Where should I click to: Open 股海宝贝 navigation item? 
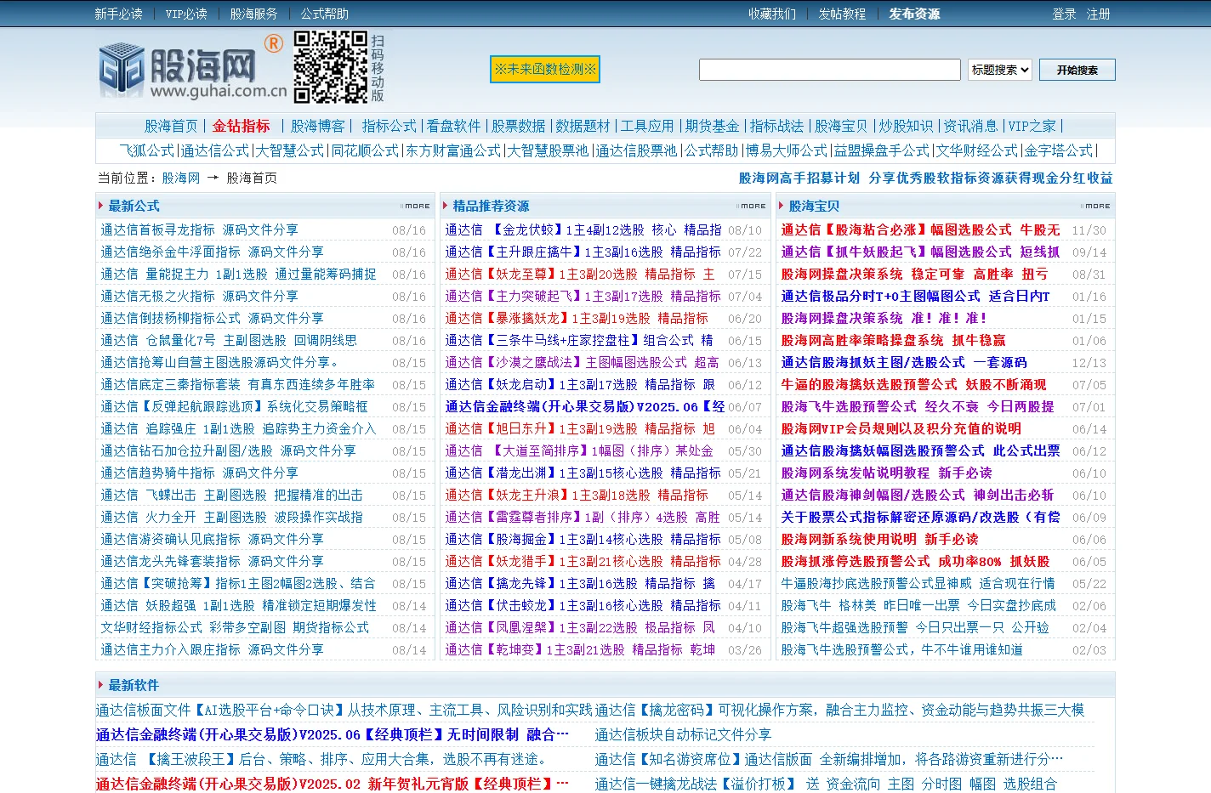(x=841, y=126)
